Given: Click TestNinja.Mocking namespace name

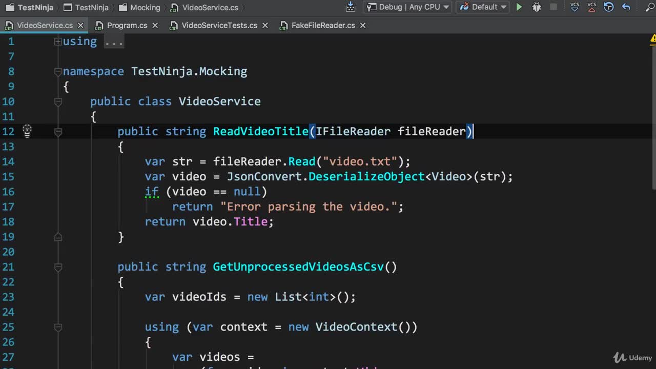Looking at the screenshot, I should tap(189, 71).
